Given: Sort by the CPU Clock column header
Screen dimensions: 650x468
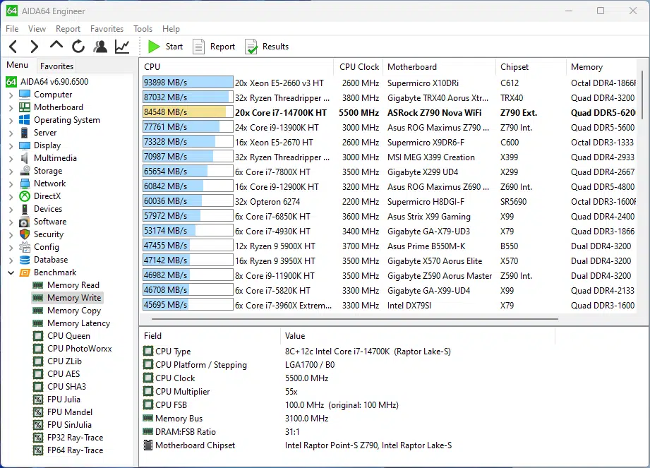Looking at the screenshot, I should click(359, 67).
